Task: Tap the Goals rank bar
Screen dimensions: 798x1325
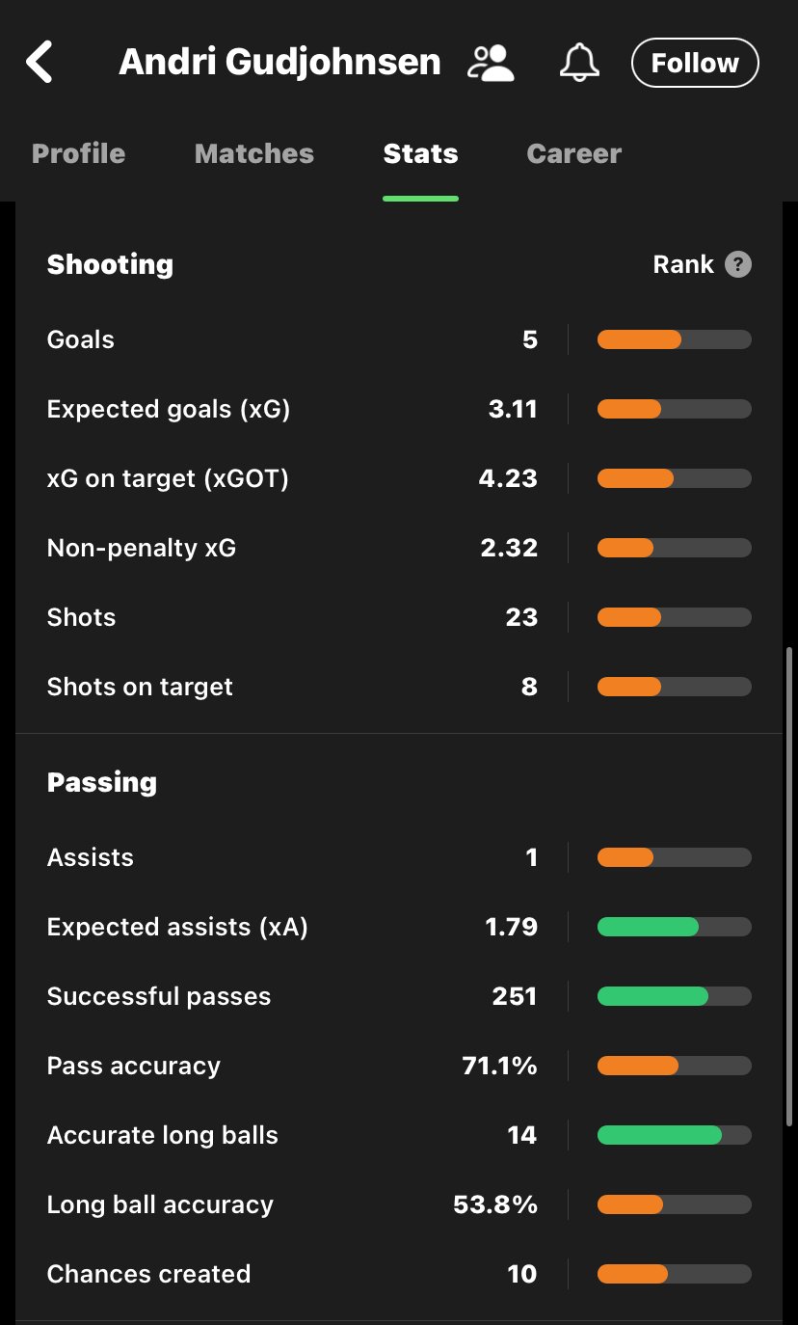Action: tap(675, 339)
